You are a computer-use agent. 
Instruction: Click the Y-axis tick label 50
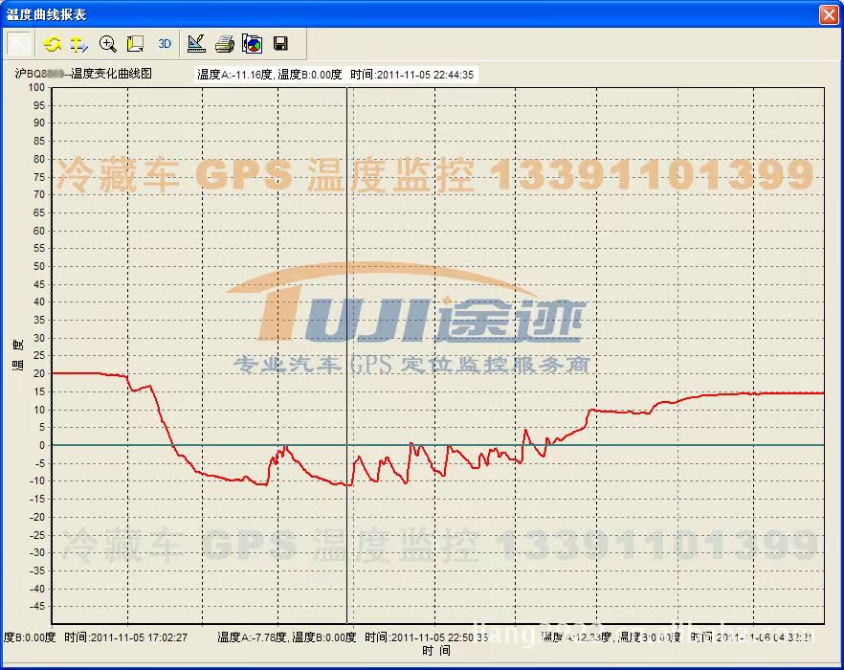tap(39, 267)
